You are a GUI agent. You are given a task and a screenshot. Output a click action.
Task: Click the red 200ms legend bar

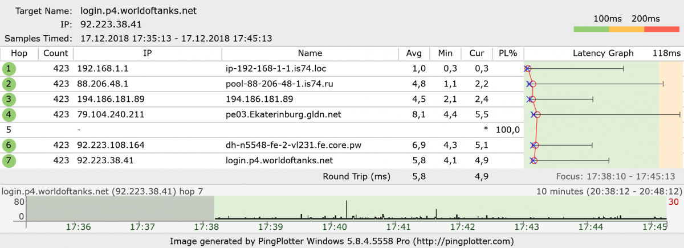click(662, 29)
